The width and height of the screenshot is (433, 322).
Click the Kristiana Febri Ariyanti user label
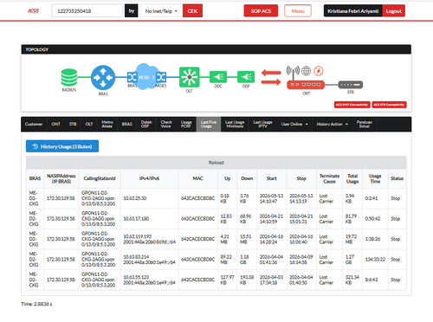(x=353, y=11)
